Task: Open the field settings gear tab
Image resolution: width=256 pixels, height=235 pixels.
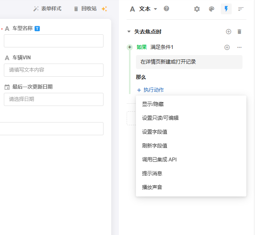Action: click(197, 9)
